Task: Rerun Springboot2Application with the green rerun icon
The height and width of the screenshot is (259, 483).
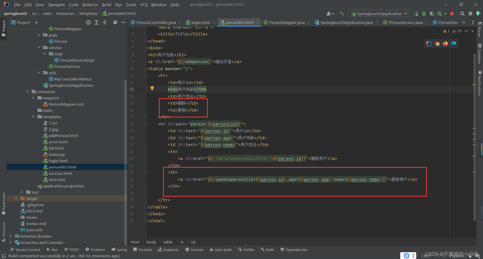Action: point(416,14)
